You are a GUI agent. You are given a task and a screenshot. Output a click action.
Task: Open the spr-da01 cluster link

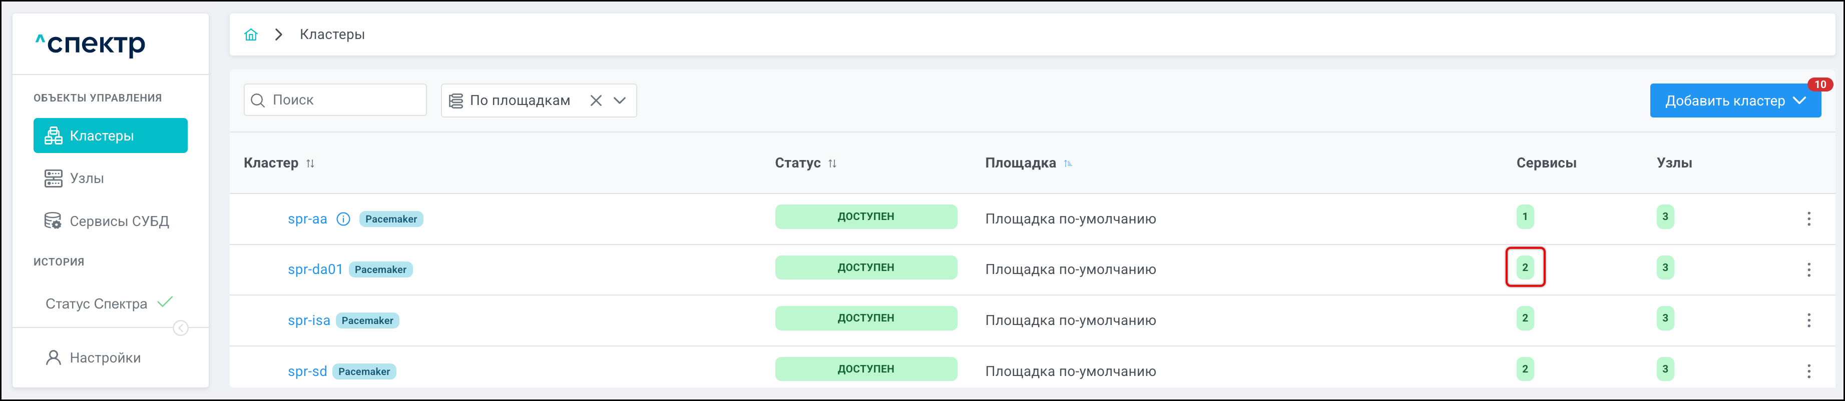[314, 270]
